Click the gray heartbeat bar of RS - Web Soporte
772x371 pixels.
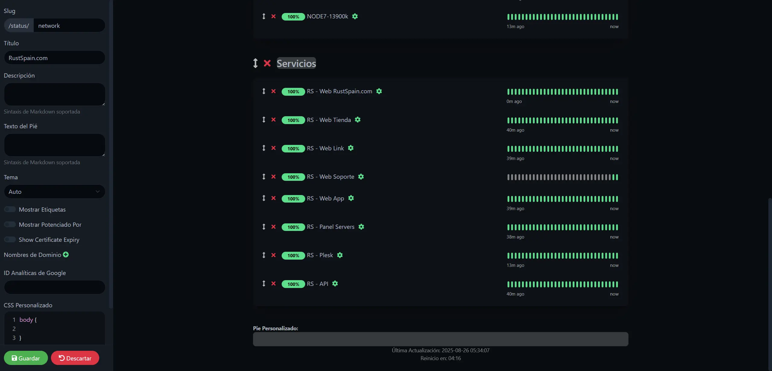(x=563, y=177)
